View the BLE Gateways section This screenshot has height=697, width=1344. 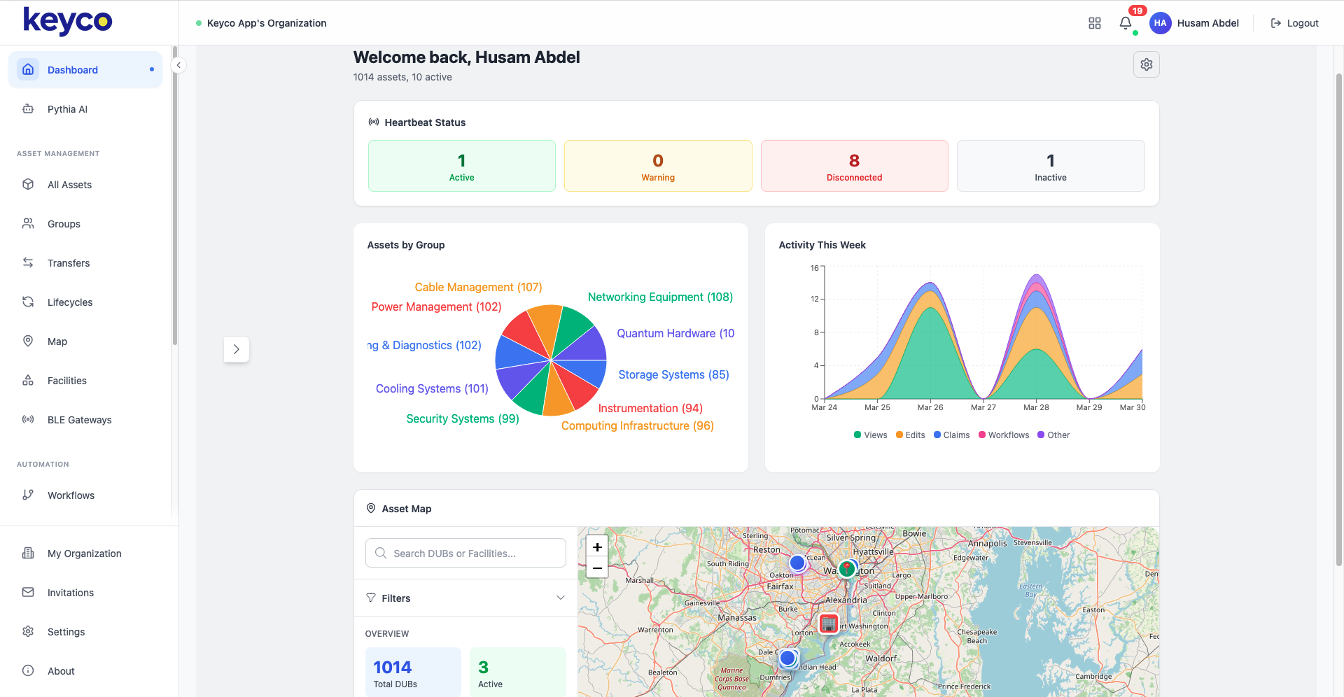[x=79, y=419]
